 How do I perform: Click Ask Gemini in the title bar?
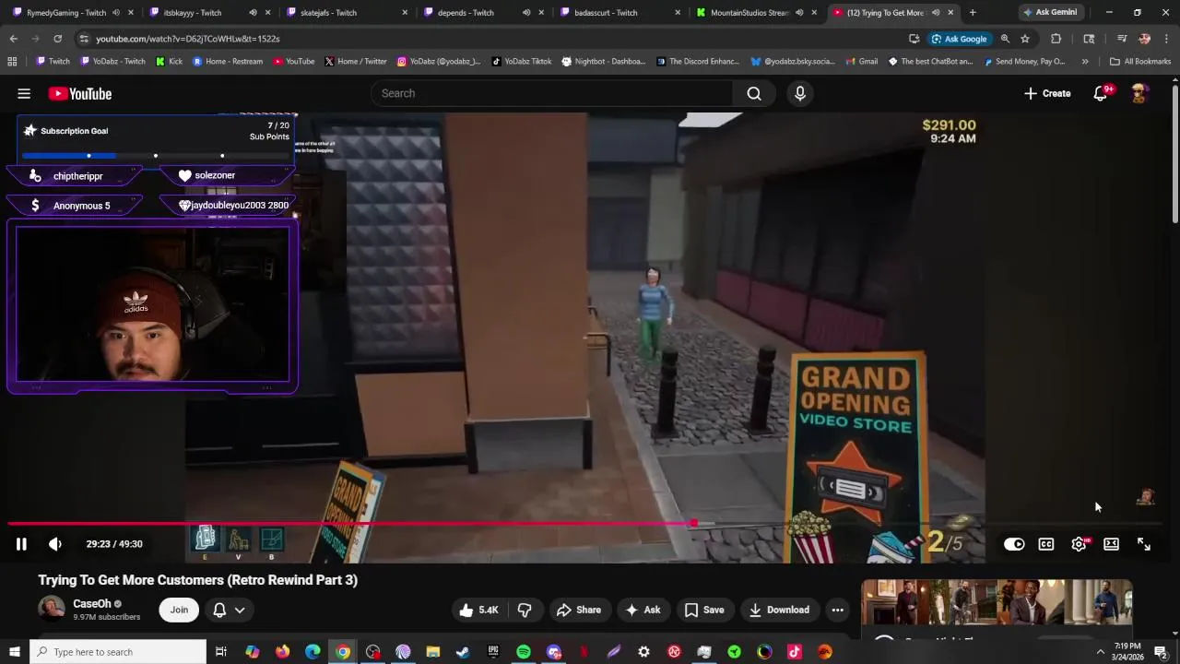(1049, 13)
